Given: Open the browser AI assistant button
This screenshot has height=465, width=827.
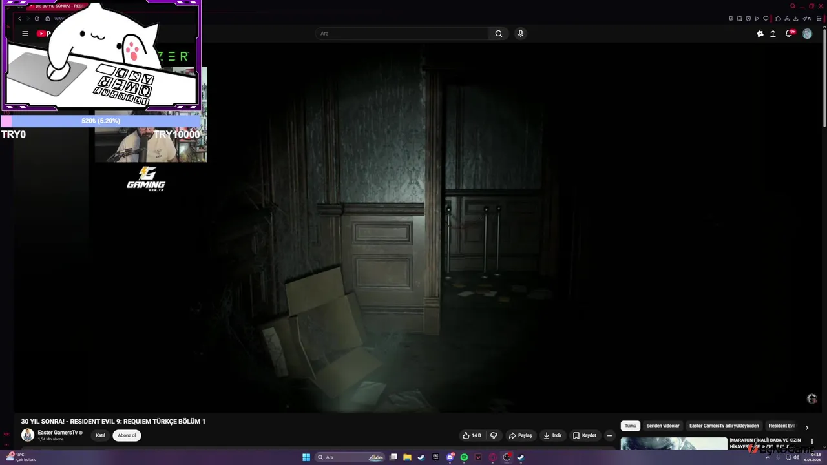Looking at the screenshot, I should pos(807,19).
